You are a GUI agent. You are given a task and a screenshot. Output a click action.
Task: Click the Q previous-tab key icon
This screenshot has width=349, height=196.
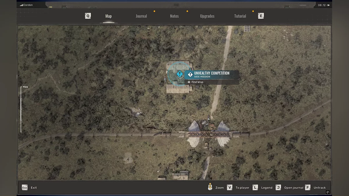88,16
